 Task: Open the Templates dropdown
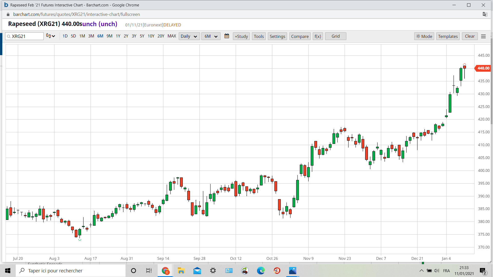click(x=448, y=36)
